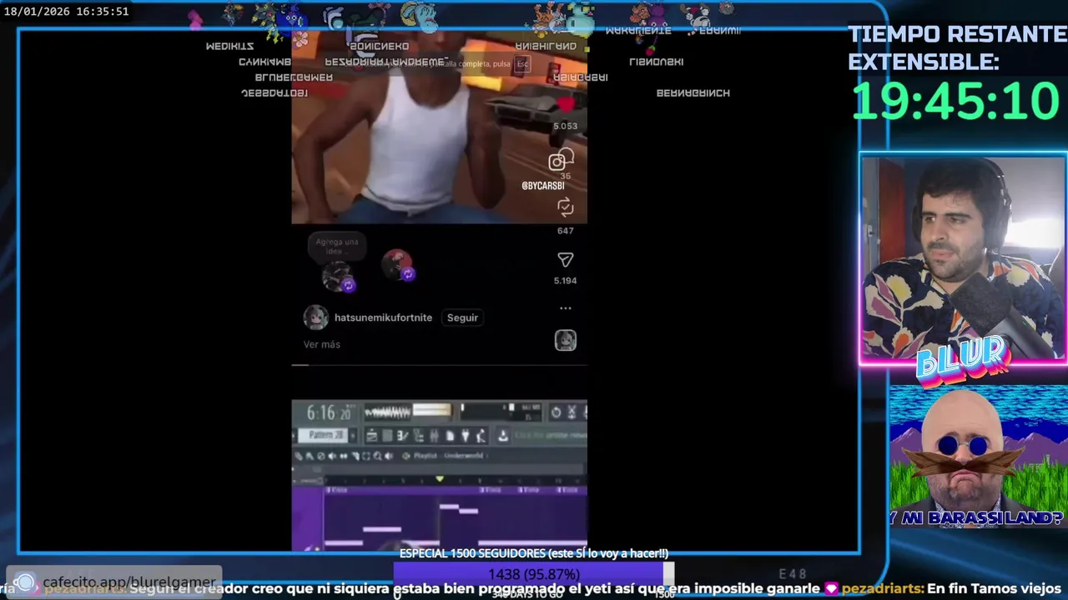1068x600 pixels.
Task: Click the Esc key hint on fullscreen notice
Action: point(522,64)
